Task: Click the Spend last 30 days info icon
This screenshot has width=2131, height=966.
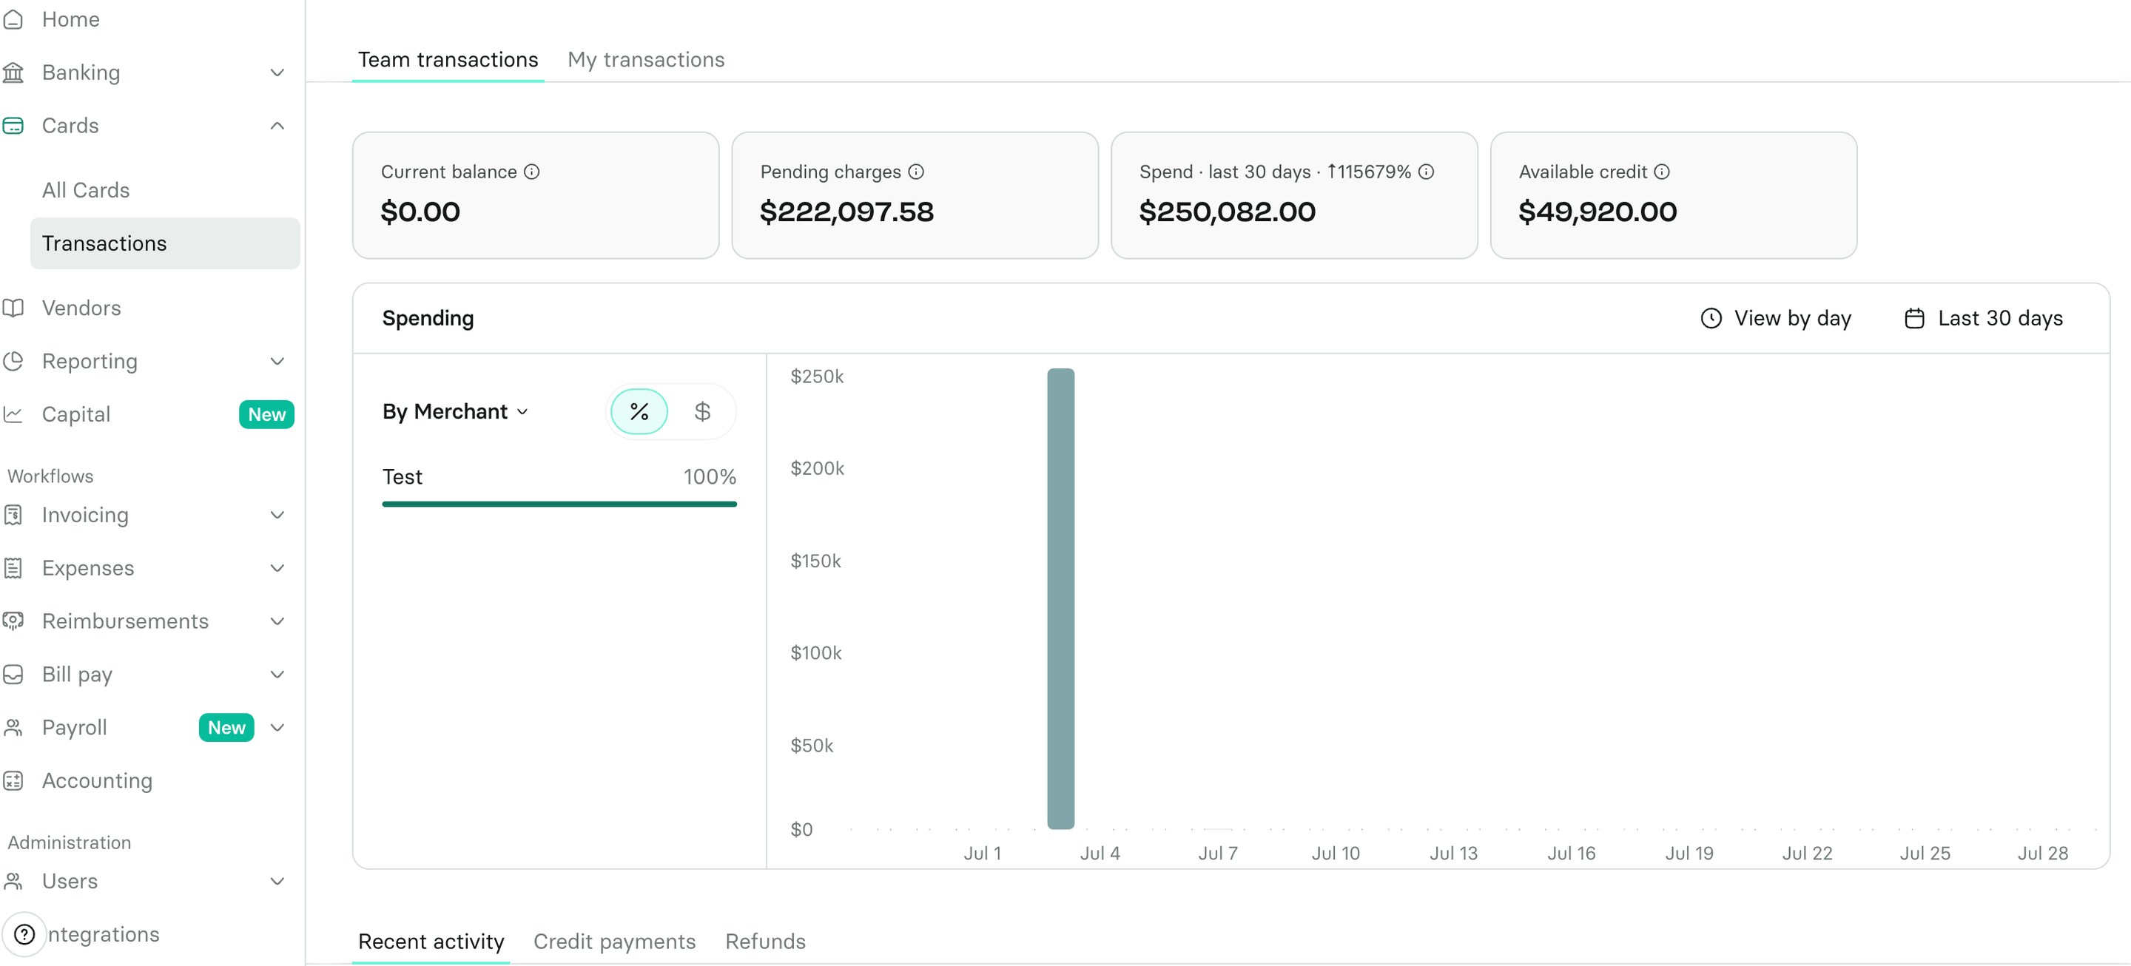Action: (x=1426, y=172)
